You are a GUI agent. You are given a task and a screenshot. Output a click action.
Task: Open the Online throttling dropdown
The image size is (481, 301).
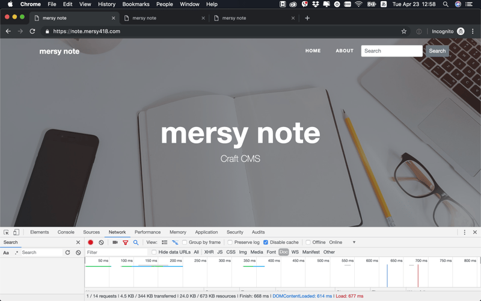343,243
